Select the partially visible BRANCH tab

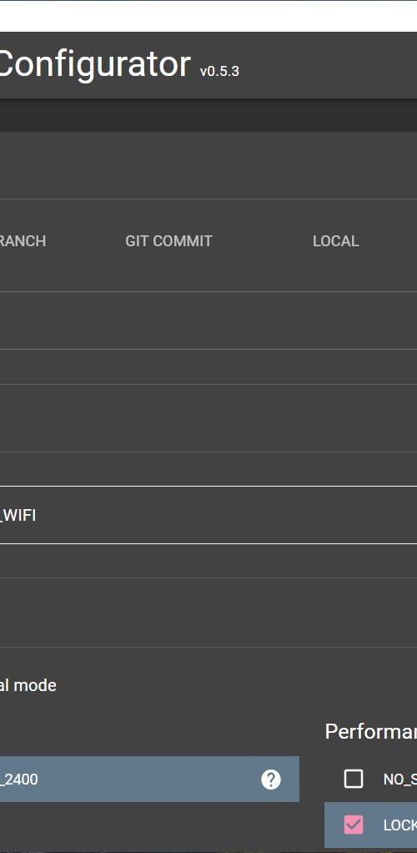point(23,241)
